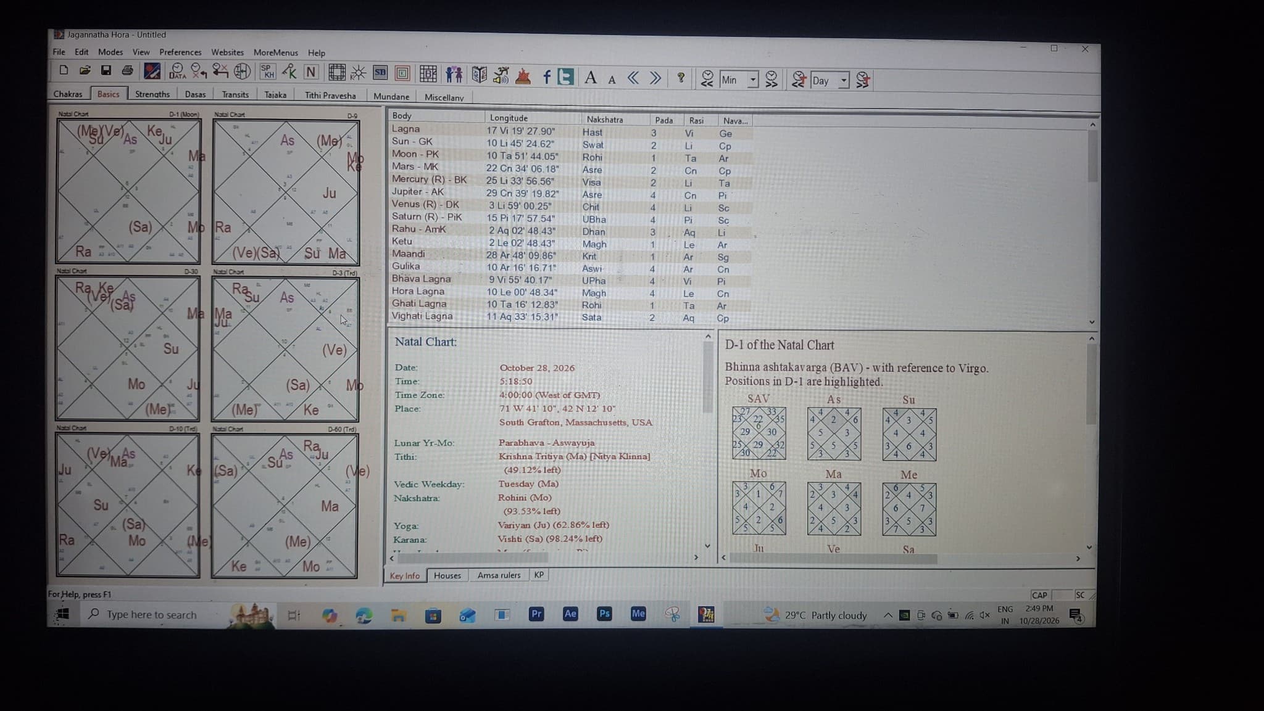Screen dimensions: 1264x711
Task: Open a saved chart using folder icon
Action: click(85, 71)
